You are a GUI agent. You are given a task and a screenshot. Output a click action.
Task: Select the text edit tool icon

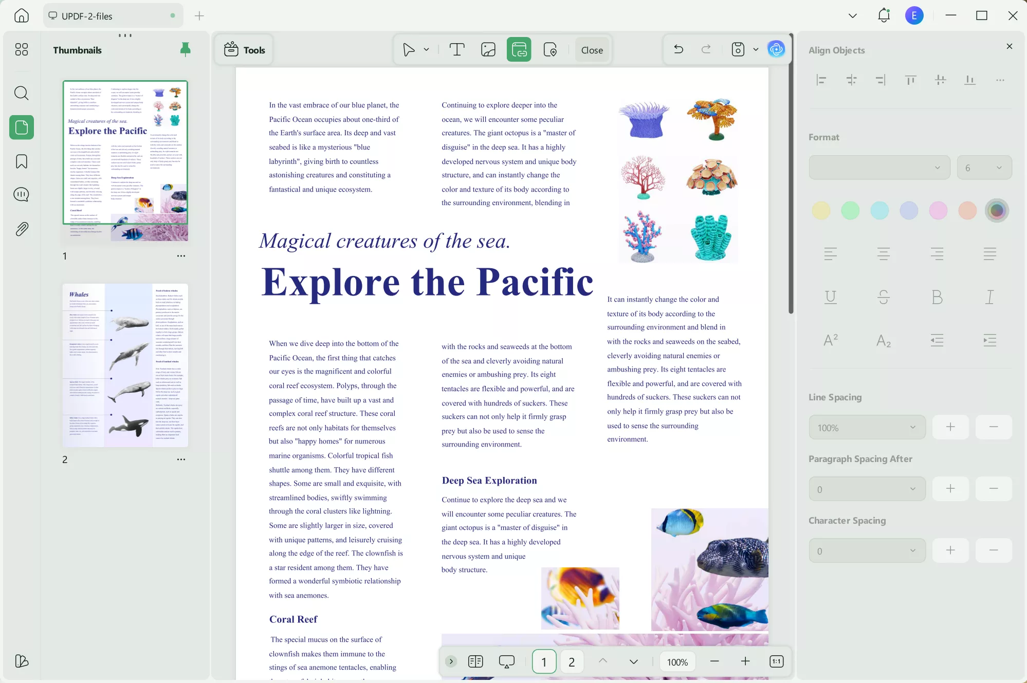click(456, 50)
